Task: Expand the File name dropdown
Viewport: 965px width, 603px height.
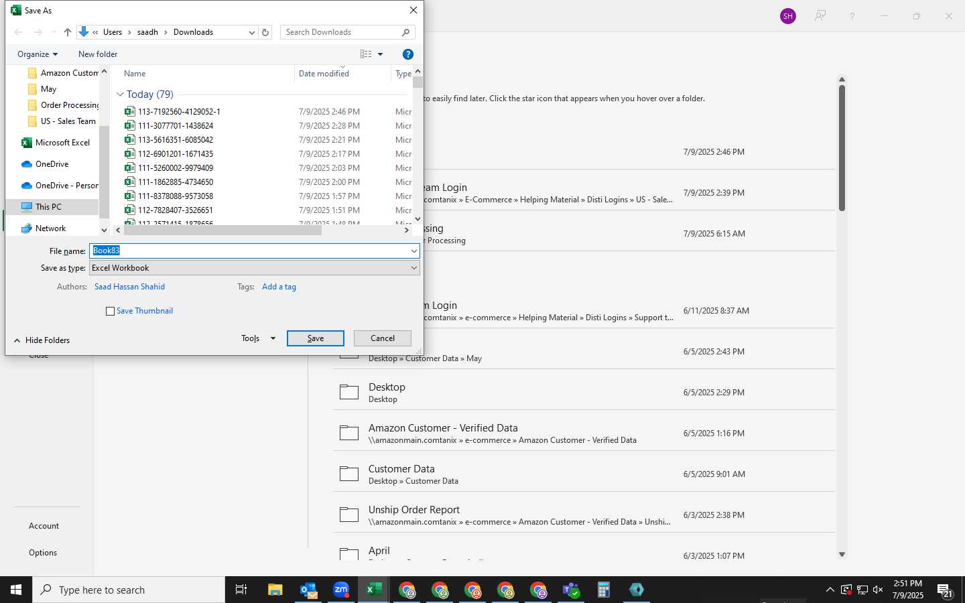Action: [414, 251]
